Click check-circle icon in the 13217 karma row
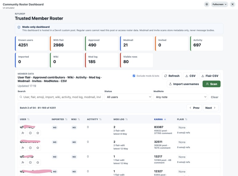 [30, 162]
